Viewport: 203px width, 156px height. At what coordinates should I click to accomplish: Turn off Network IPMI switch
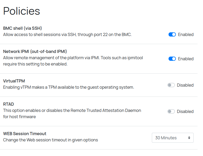[172, 59]
